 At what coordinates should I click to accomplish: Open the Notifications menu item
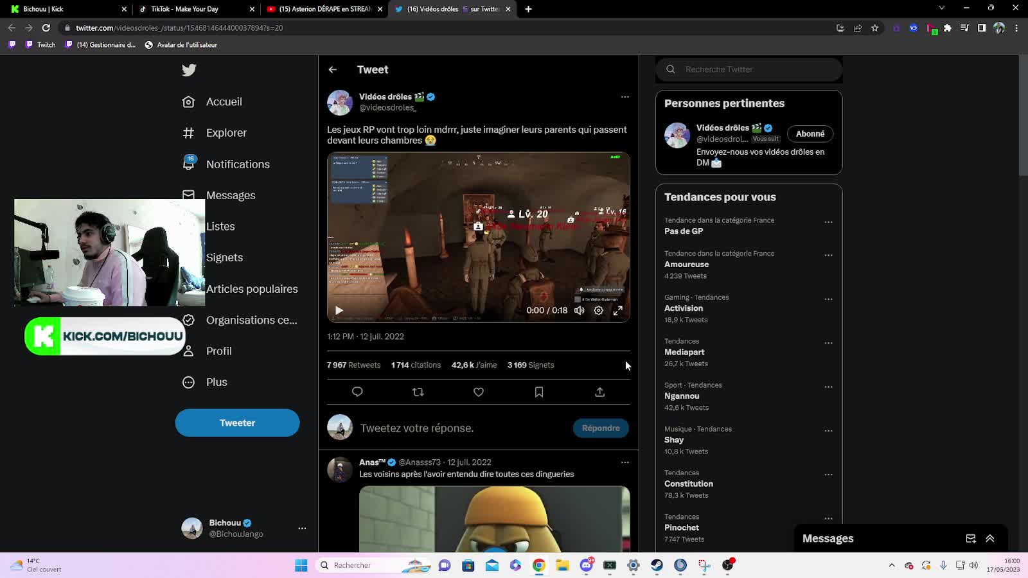pyautogui.click(x=238, y=164)
